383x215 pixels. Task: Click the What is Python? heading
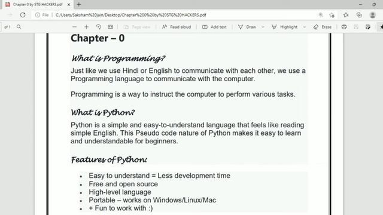(103, 113)
